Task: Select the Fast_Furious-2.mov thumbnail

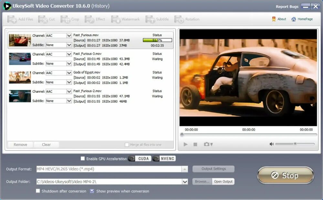Action: pos(20,96)
